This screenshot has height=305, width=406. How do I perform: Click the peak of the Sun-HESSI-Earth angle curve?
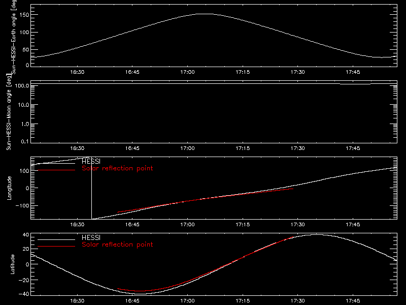pyautogui.click(x=205, y=14)
